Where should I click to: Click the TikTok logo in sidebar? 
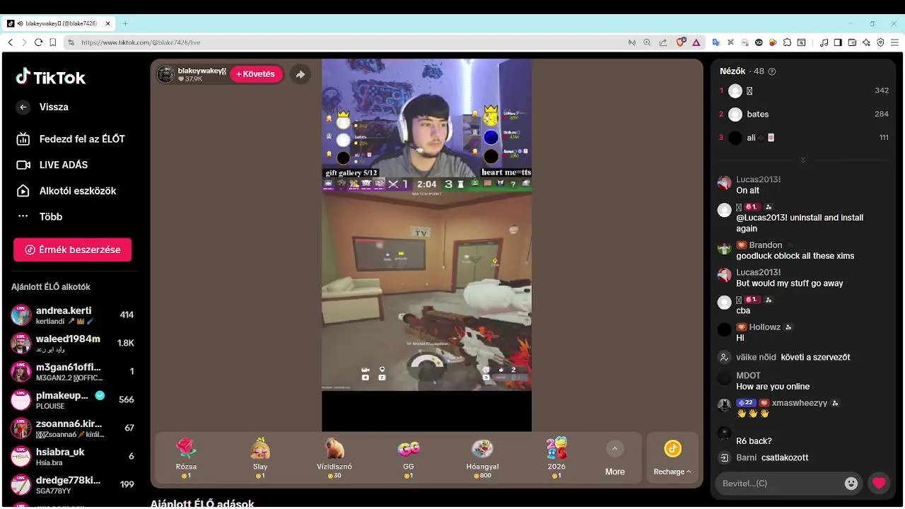pos(51,77)
